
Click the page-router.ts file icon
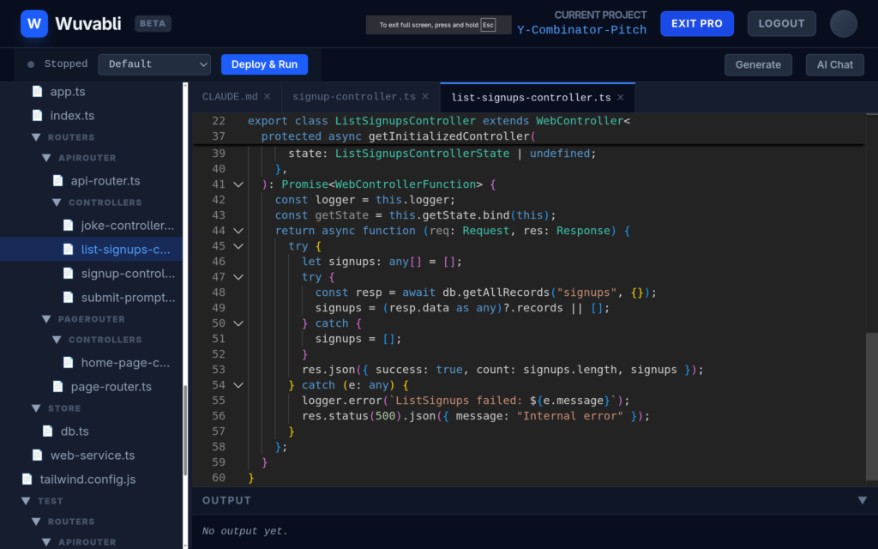57,387
